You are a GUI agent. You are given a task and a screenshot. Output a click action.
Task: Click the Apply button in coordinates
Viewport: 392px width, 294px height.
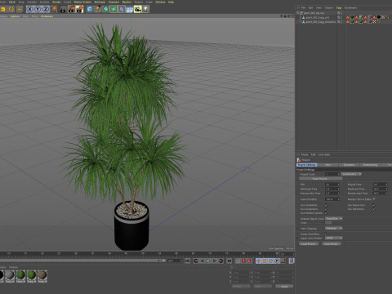pos(284,286)
